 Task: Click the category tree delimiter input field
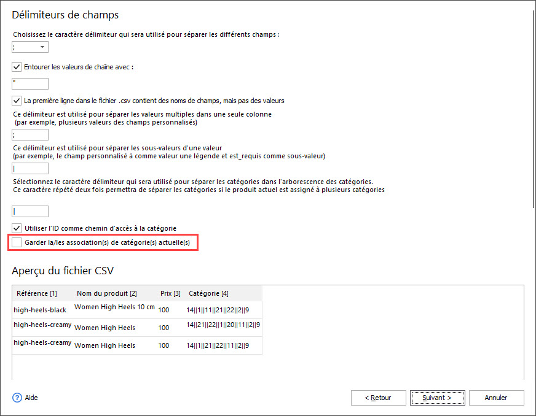tap(30, 211)
